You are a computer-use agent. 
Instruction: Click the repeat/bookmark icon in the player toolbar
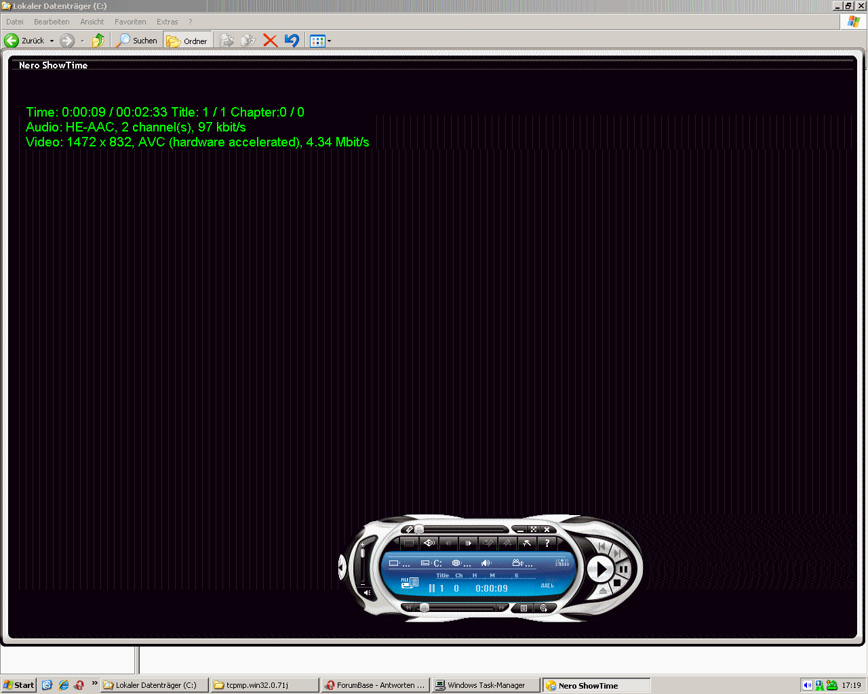(x=488, y=543)
